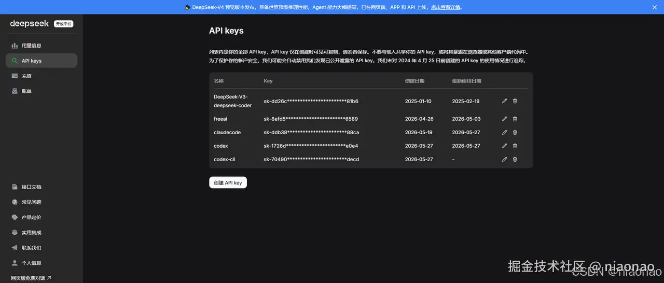Click the Key column header
664x283 pixels.
point(268,81)
